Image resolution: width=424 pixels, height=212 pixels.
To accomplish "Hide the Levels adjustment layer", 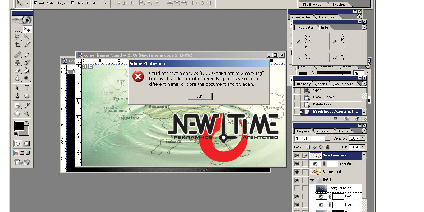I will click(297, 196).
